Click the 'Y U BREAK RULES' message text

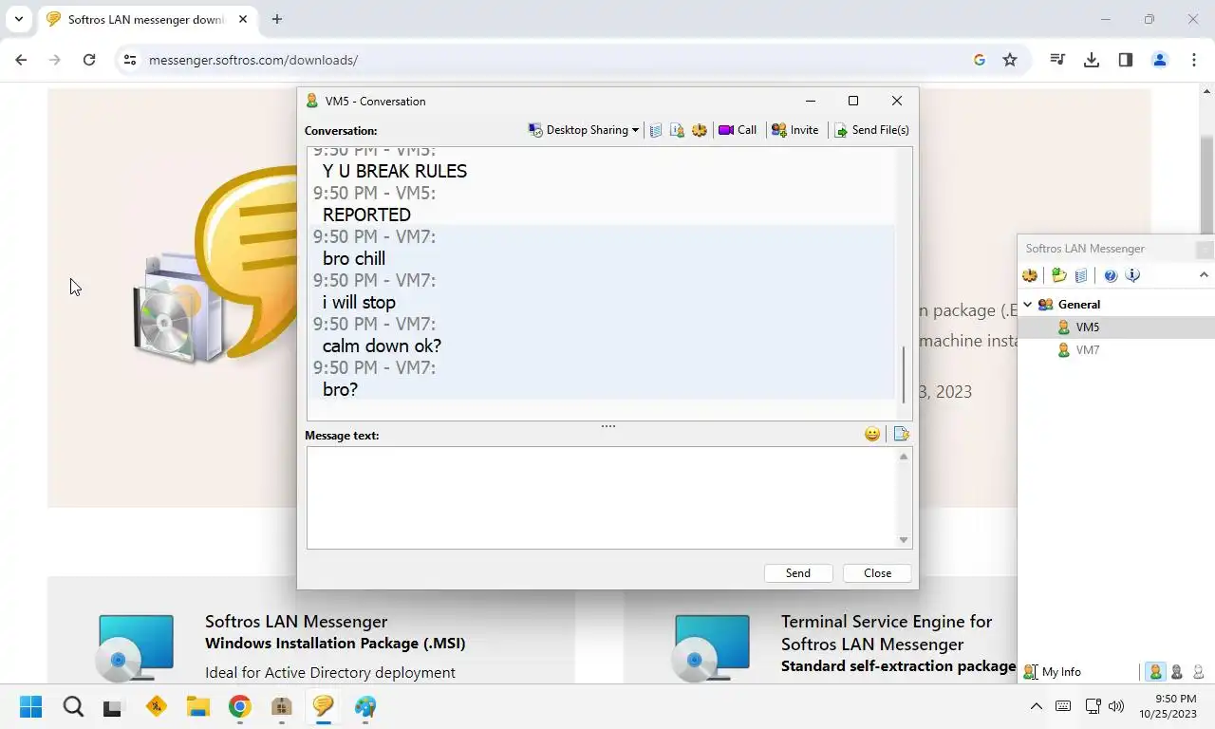tap(395, 171)
